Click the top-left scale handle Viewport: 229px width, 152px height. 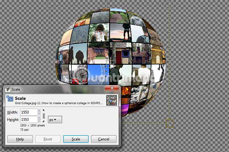(51, 5)
